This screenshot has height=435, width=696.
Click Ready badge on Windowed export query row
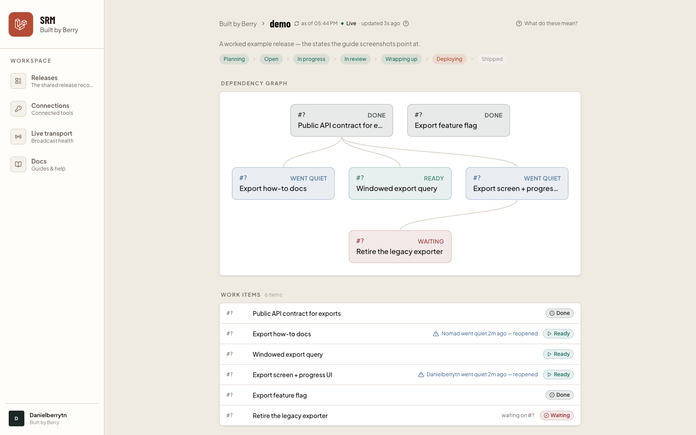point(558,354)
